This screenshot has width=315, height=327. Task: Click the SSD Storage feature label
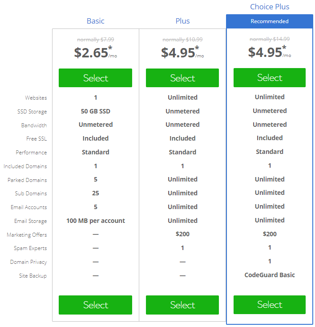coord(32,112)
